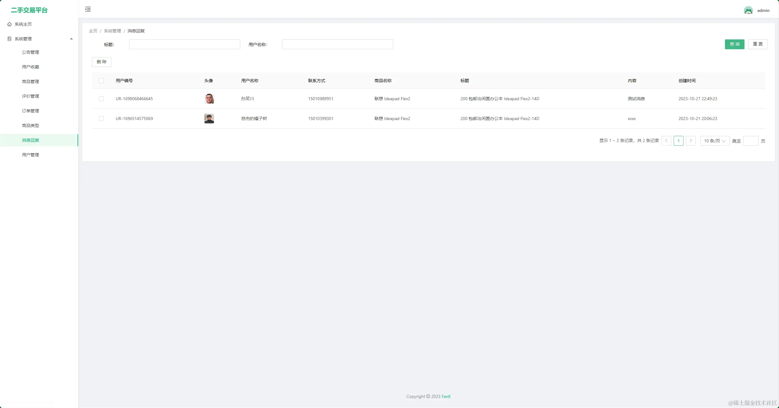
Task: Click the 系统管理 menu icon
Action: pyautogui.click(x=9, y=39)
